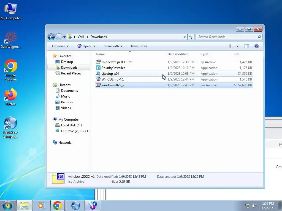The width and height of the screenshot is (282, 211).
Task: Select the WinCDEmu-4.1 file
Action: pyautogui.click(x=174, y=79)
